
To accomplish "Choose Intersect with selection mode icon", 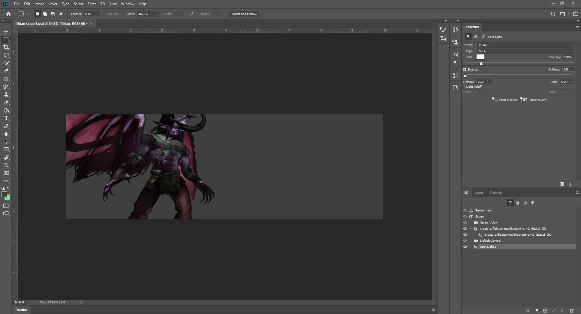I will [x=61, y=14].
